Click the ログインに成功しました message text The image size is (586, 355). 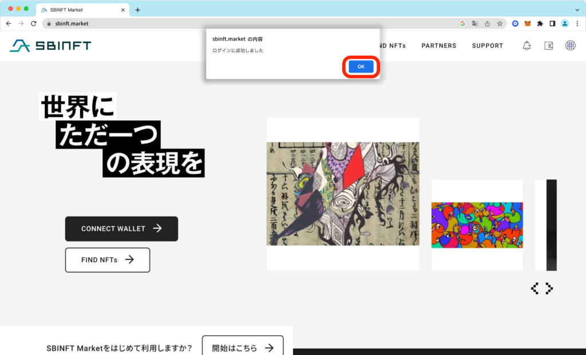coord(237,50)
